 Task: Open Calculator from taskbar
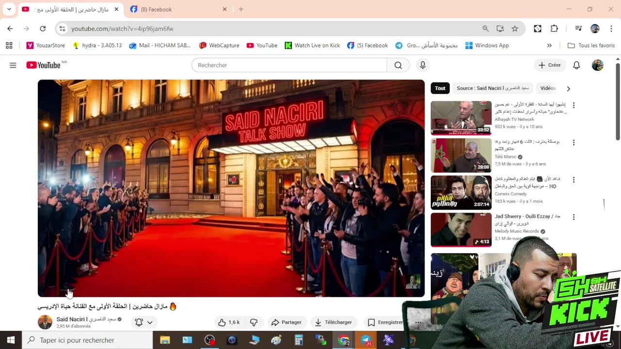[298, 340]
